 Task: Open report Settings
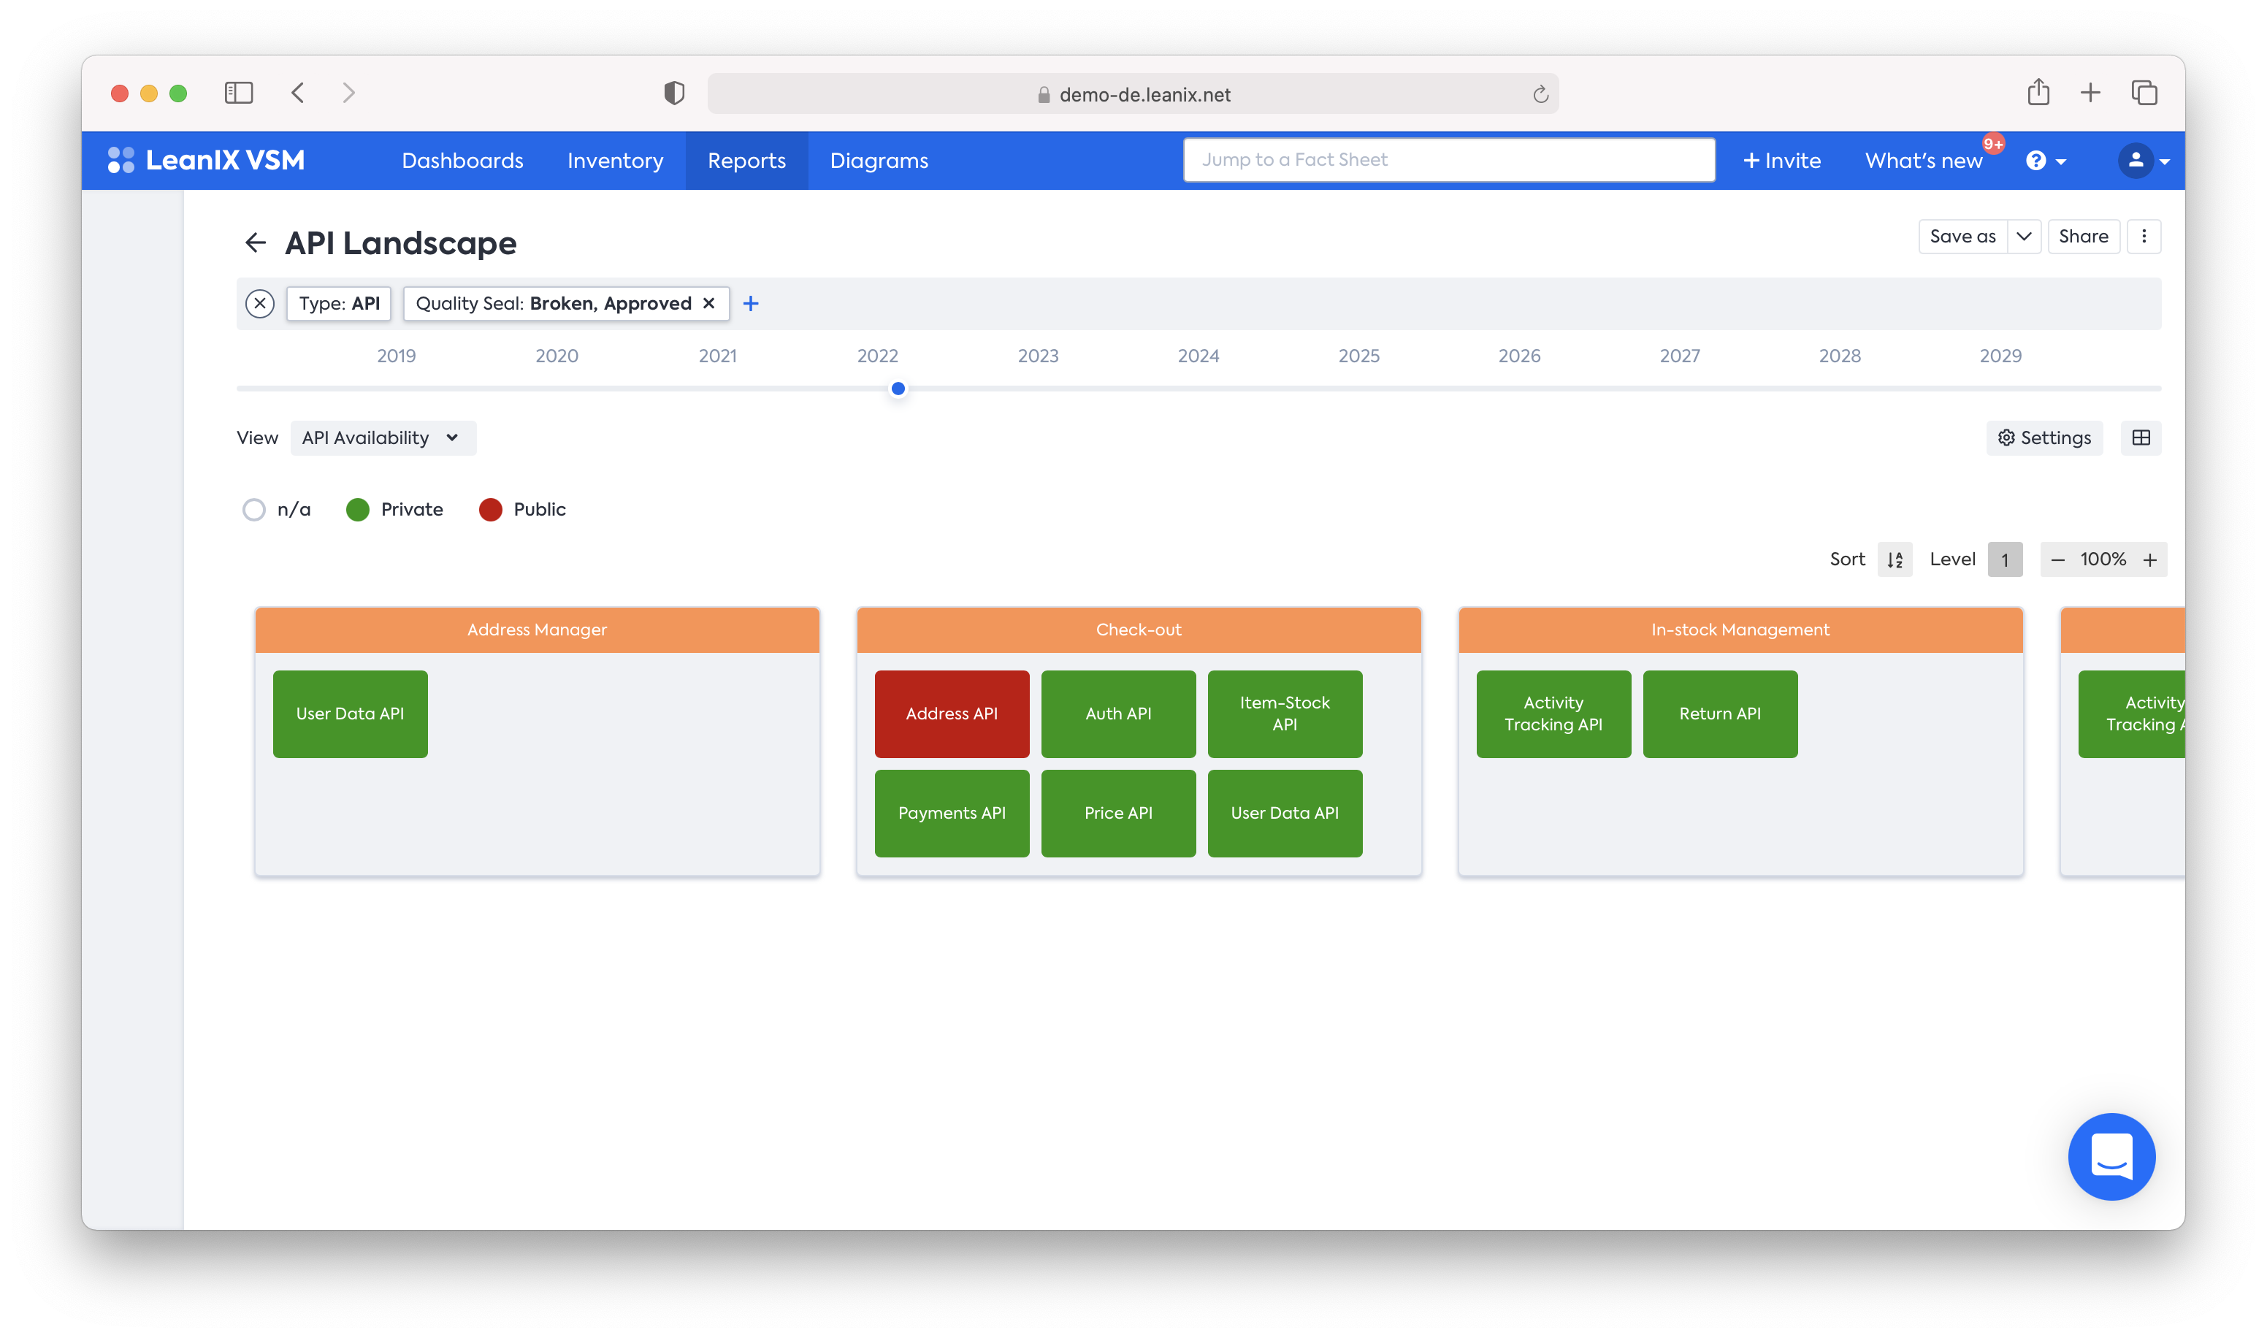coord(2044,438)
